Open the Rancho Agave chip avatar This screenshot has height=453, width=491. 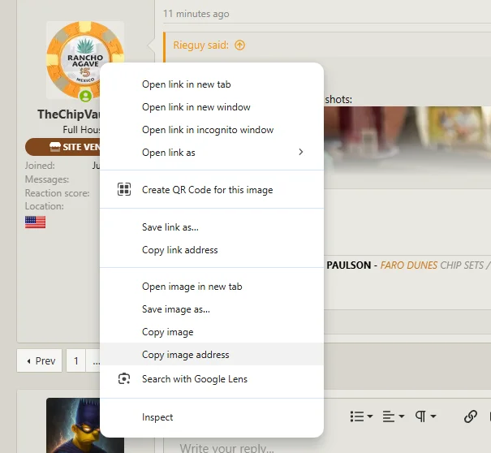(x=85, y=60)
